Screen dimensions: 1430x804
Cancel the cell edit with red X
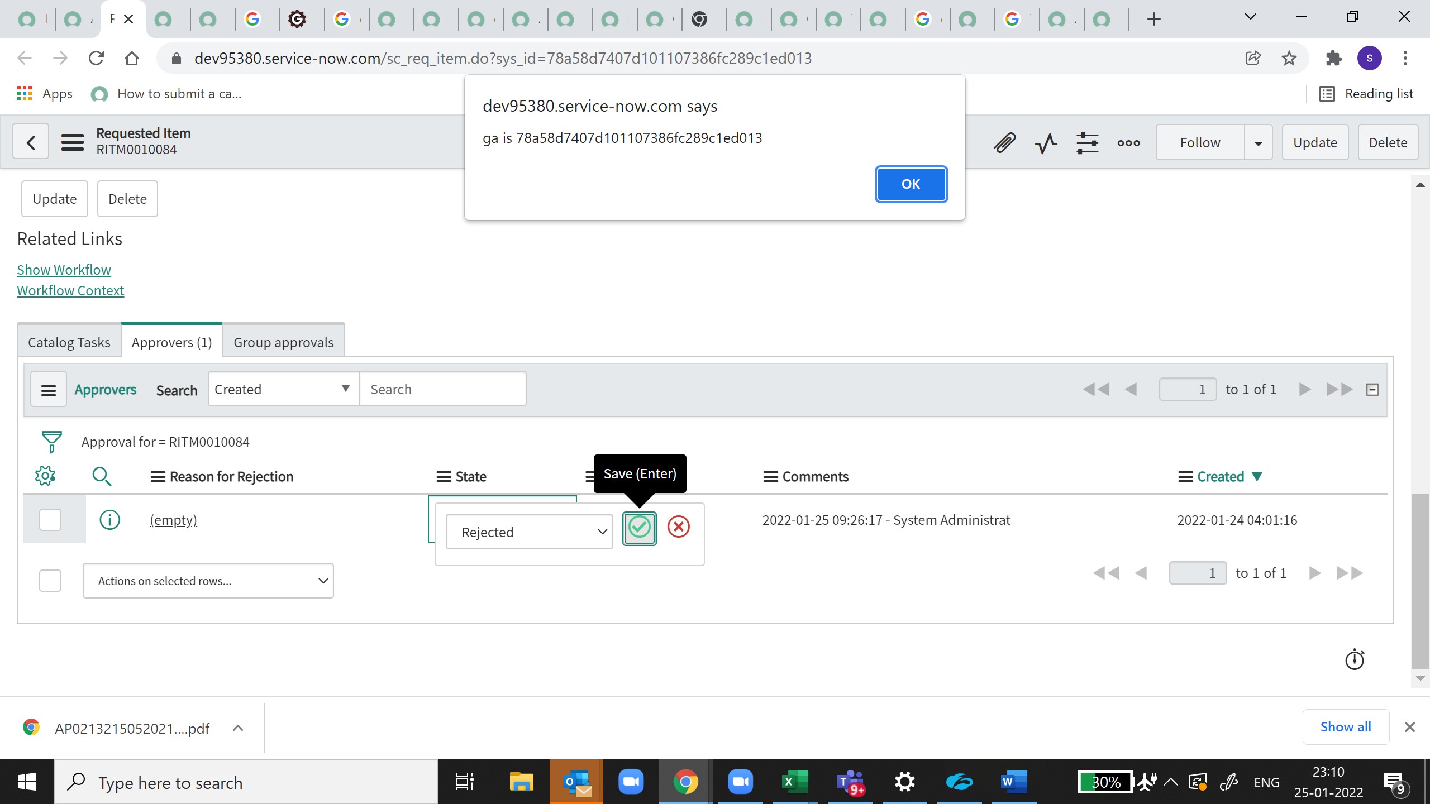point(679,527)
